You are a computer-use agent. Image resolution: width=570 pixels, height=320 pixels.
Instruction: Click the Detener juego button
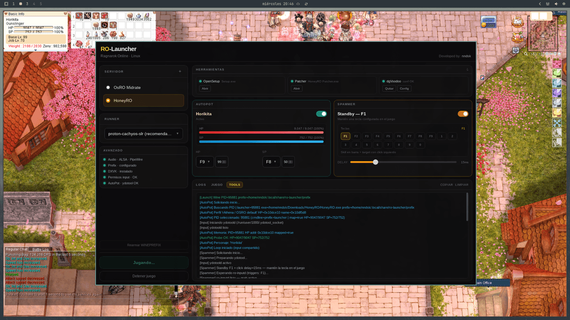144,276
